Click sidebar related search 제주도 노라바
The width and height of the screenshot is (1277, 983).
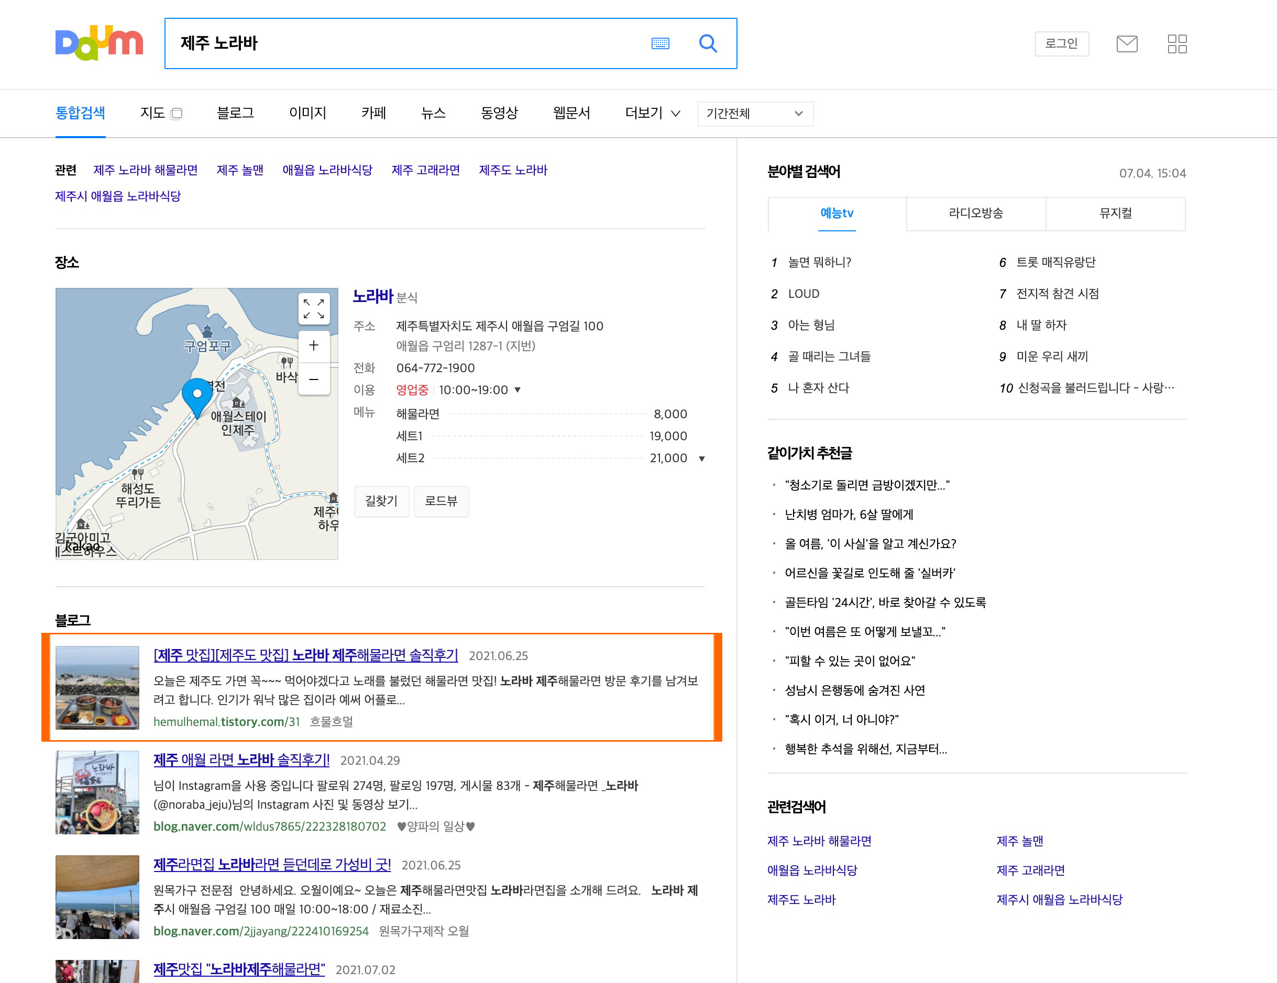point(801,899)
